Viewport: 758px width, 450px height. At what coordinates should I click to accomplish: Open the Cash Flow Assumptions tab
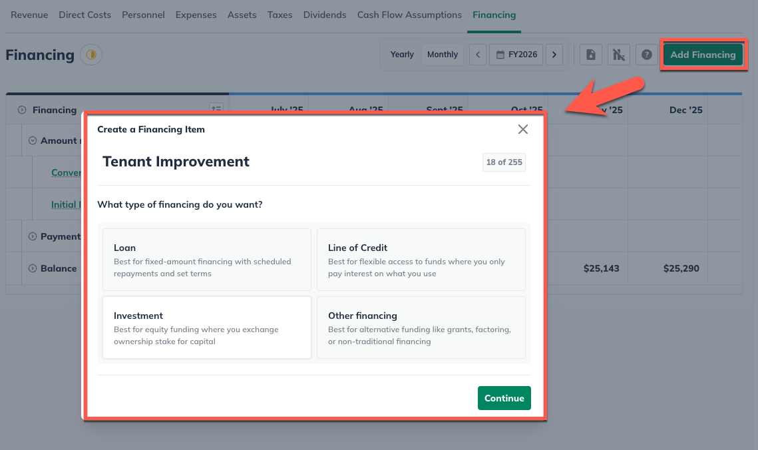pos(409,14)
